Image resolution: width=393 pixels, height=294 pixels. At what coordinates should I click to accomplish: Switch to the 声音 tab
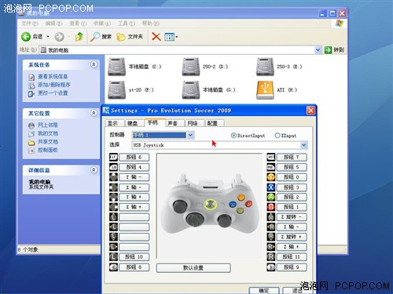(172, 123)
